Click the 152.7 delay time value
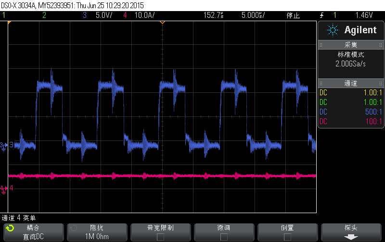 click(x=213, y=15)
